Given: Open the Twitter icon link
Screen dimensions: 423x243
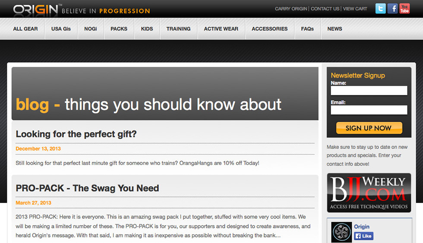Looking at the screenshot, I should 380,9.
